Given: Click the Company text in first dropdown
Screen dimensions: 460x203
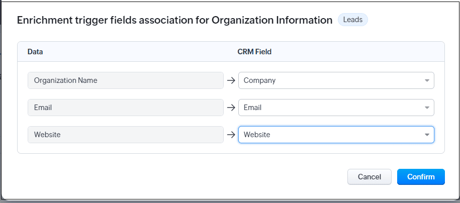Looking at the screenshot, I should point(259,80).
